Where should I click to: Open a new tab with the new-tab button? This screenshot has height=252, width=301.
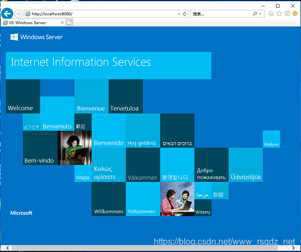click(x=70, y=23)
